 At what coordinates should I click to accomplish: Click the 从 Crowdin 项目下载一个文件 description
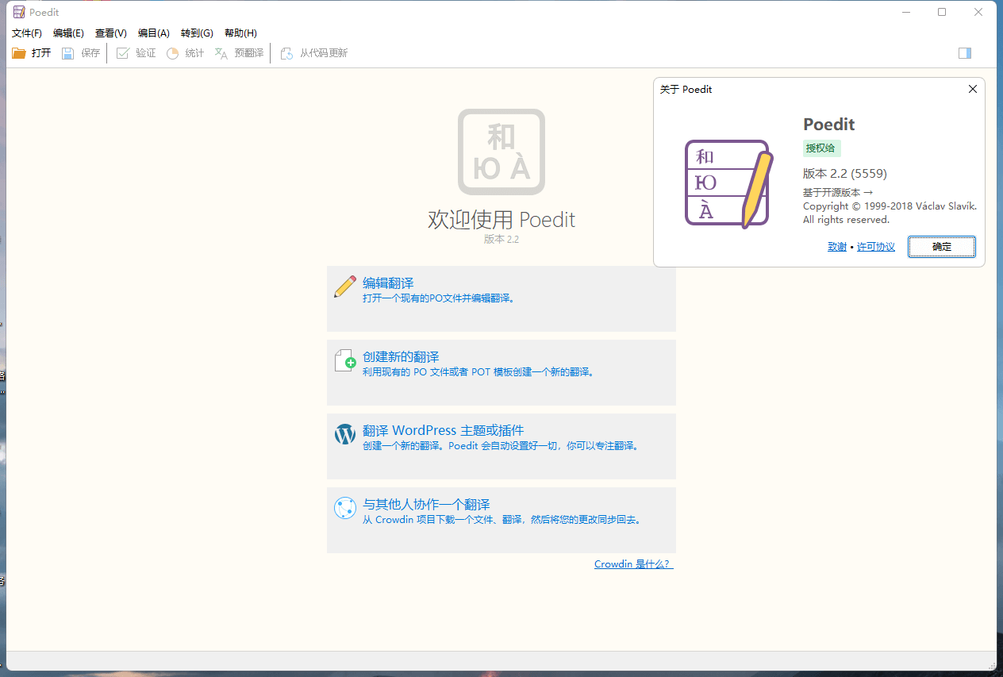(501, 520)
